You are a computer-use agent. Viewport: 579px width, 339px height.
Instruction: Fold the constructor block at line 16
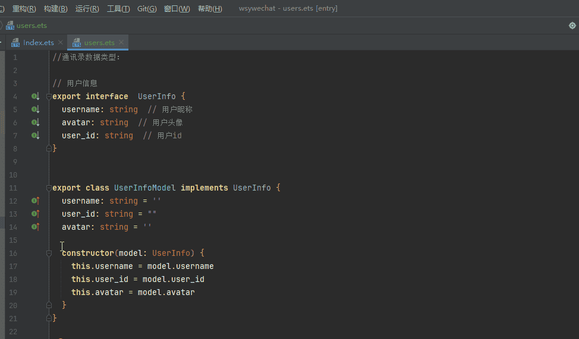49,253
